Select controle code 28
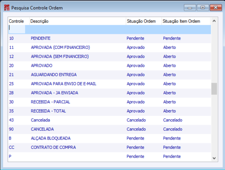This screenshot has width=225, height=170. tap(11, 93)
